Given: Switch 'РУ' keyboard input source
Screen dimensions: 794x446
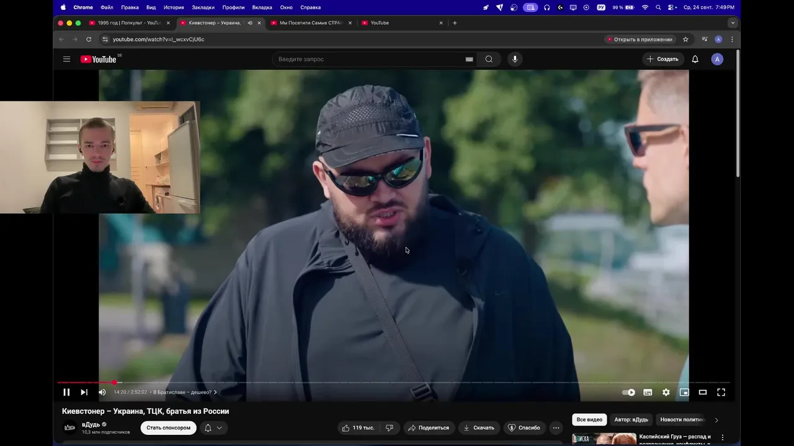Looking at the screenshot, I should pos(601,7).
